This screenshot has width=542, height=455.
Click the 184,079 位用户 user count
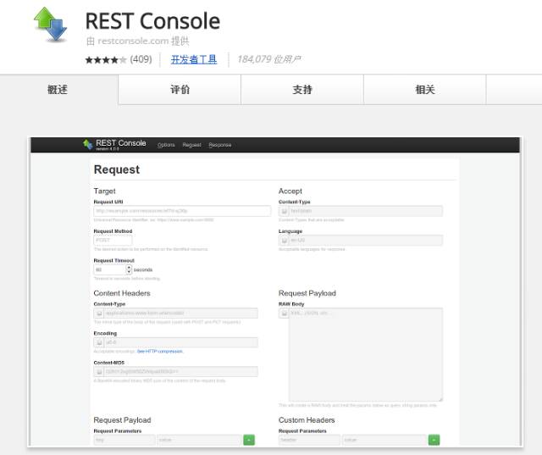tap(269, 59)
